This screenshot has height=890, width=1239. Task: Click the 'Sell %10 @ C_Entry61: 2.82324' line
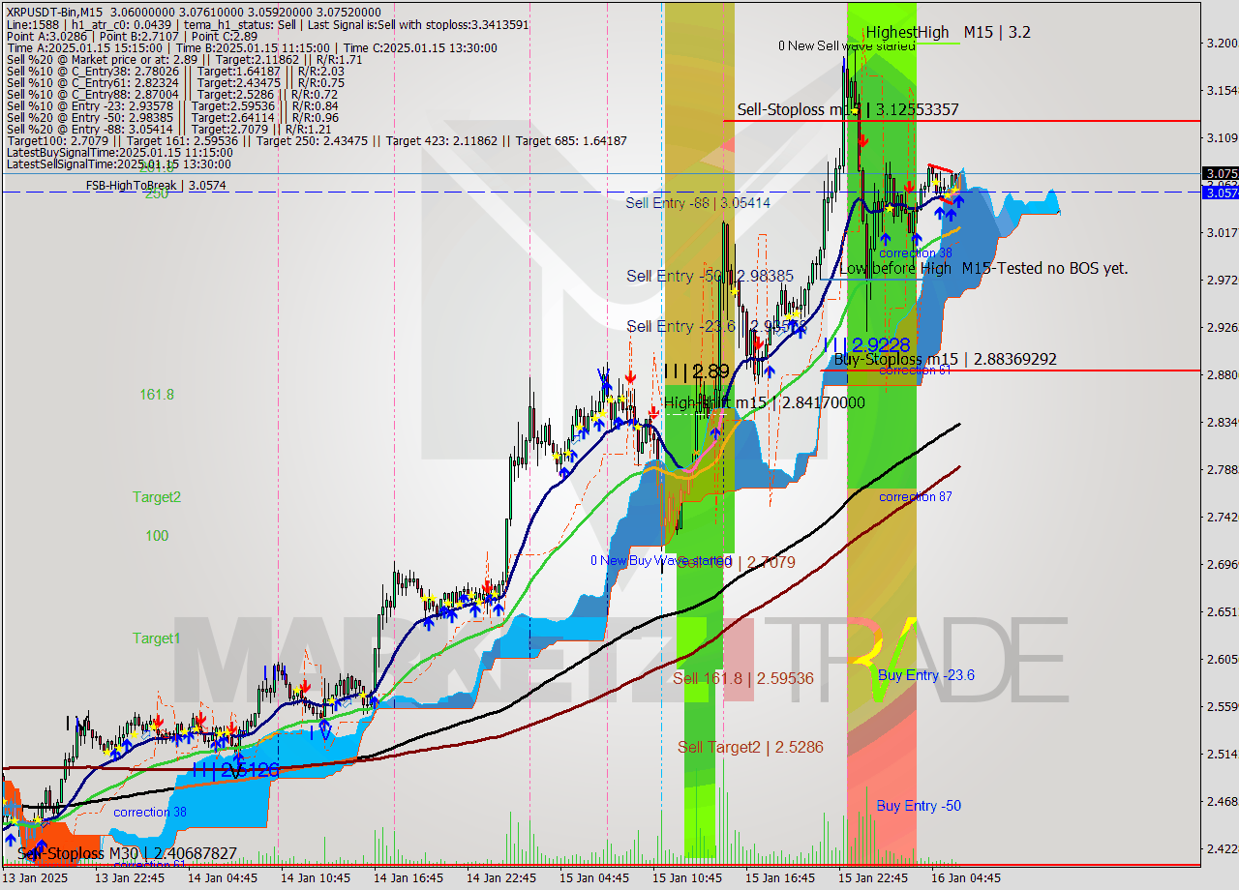(175, 85)
